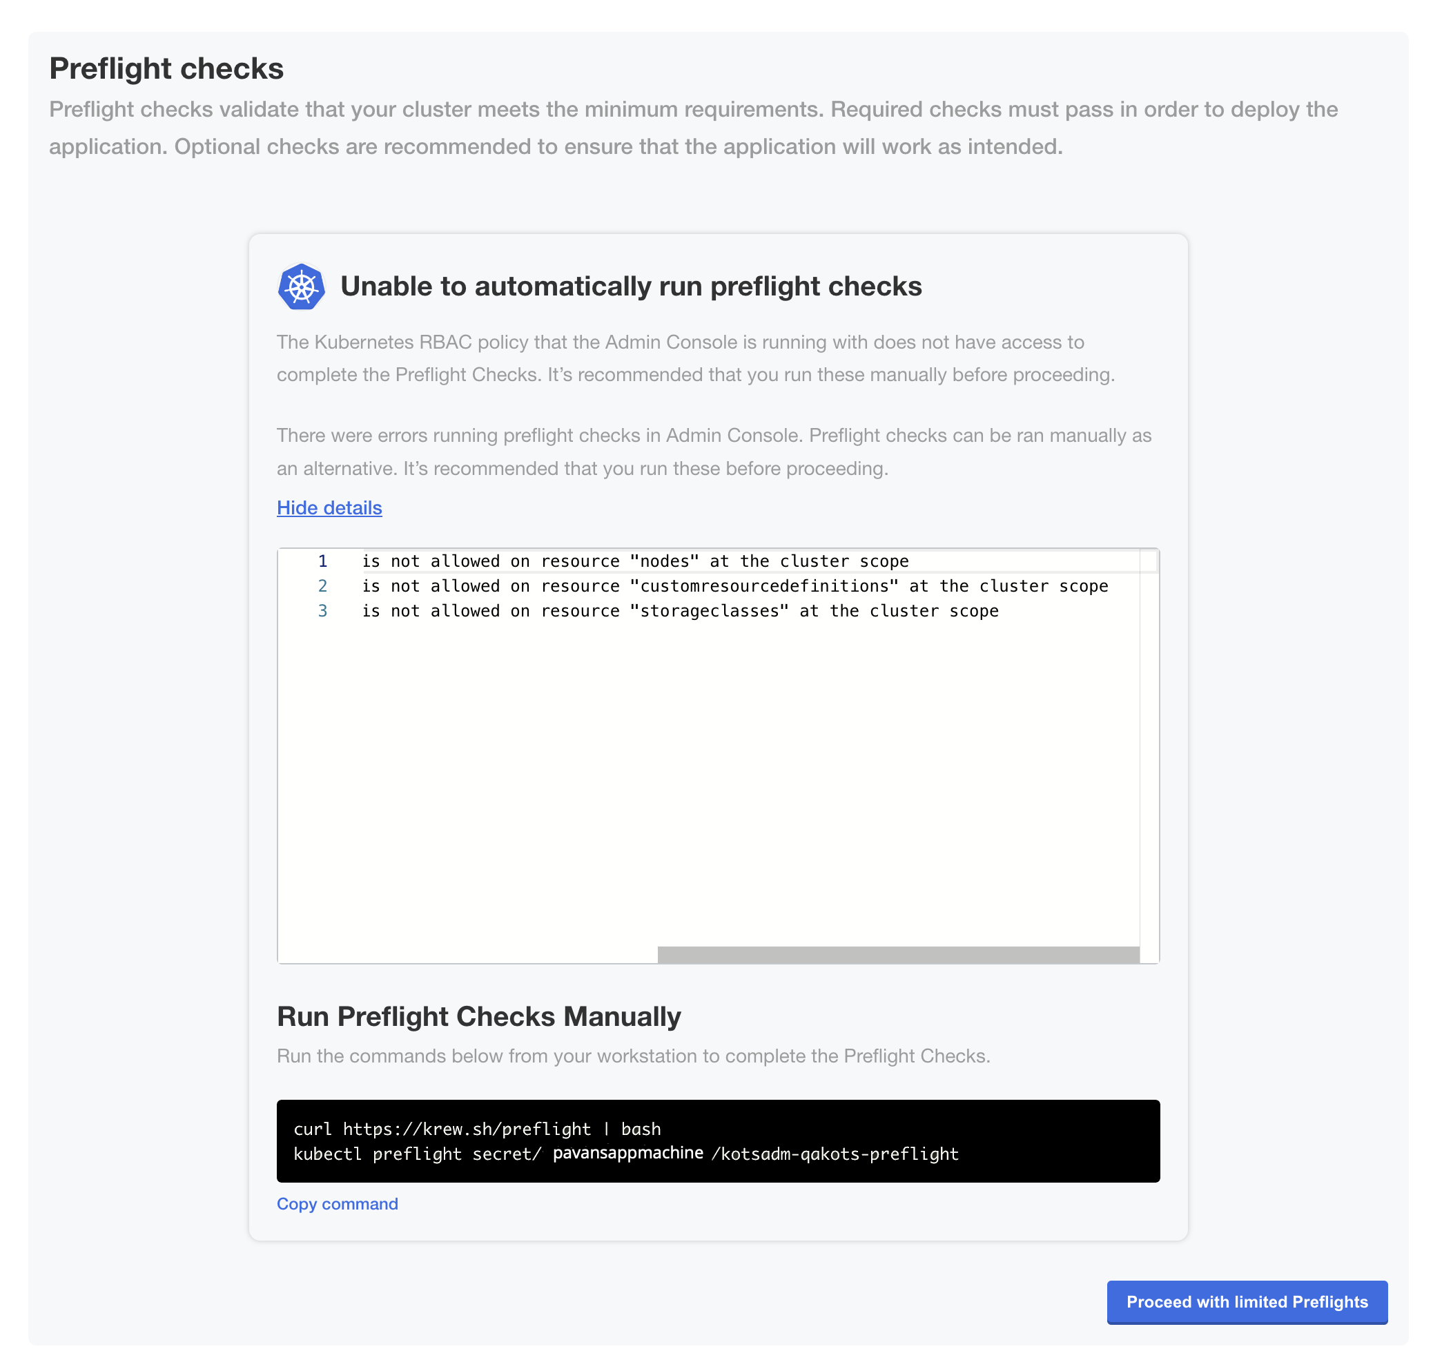Image resolution: width=1433 pixels, height=1349 pixels.
Task: Click the Run Preflight Checks Manually heading
Action: [x=478, y=1017]
